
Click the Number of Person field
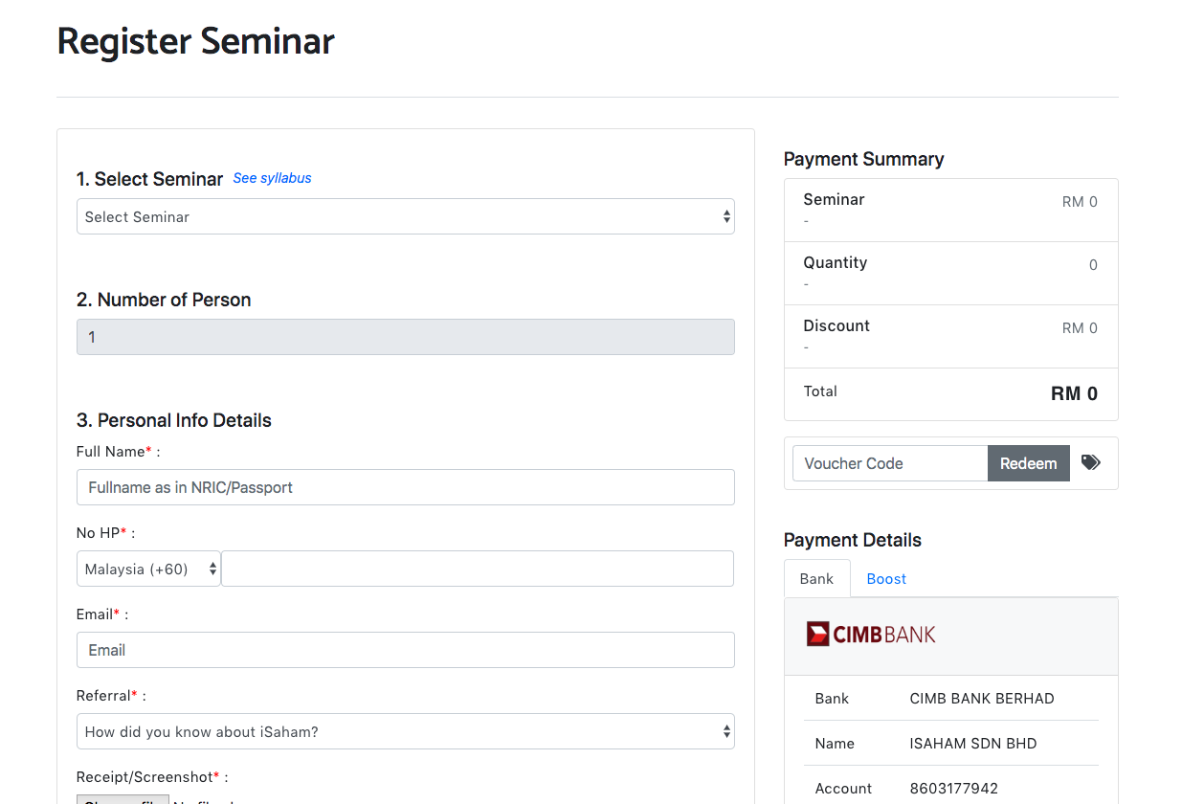(x=405, y=337)
